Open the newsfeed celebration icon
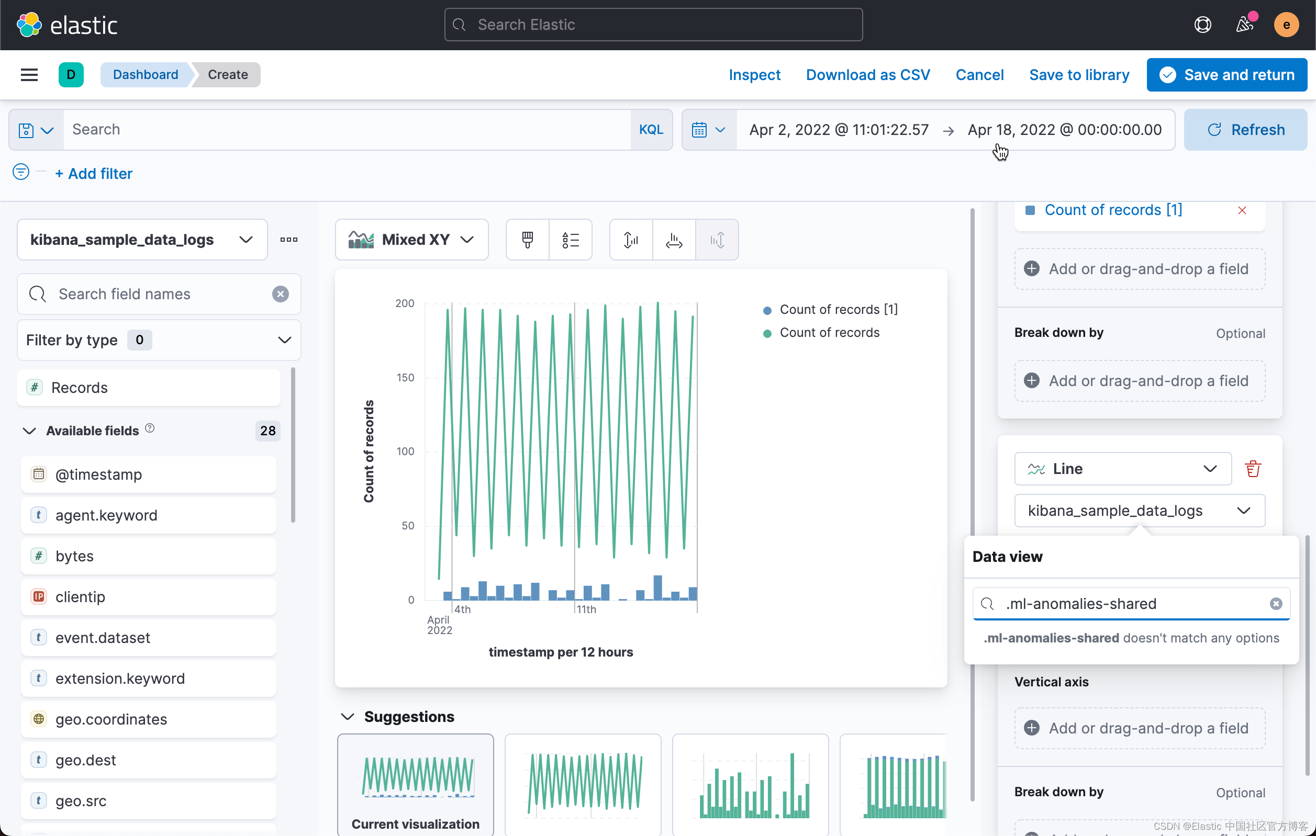Screen dimensions: 1316x836 (x=1244, y=25)
